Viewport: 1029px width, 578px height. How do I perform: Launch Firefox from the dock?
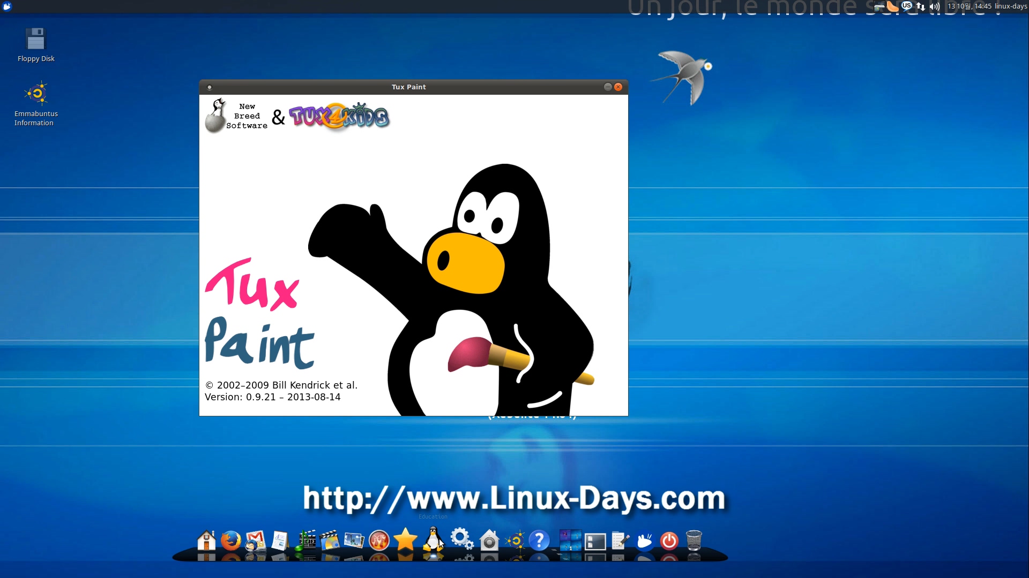231,541
